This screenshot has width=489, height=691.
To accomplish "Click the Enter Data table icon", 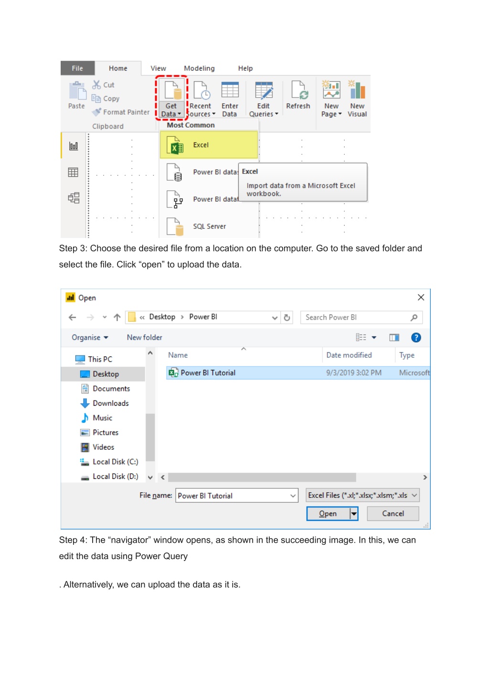I will click(230, 90).
